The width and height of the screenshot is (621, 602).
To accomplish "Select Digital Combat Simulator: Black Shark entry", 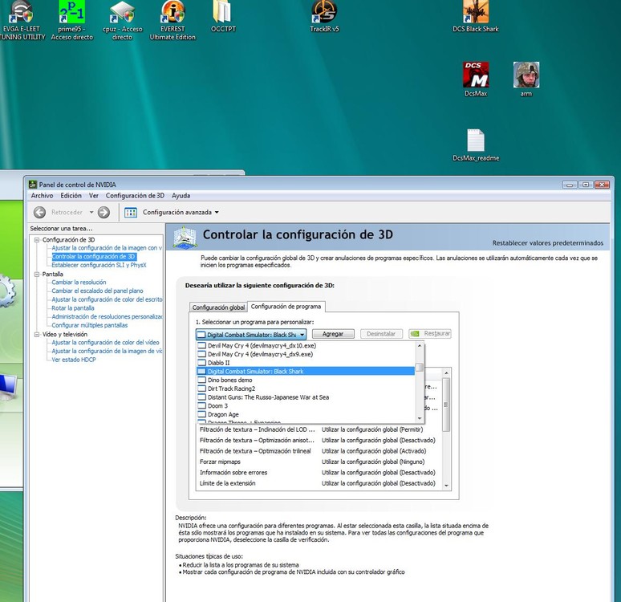I will click(306, 372).
